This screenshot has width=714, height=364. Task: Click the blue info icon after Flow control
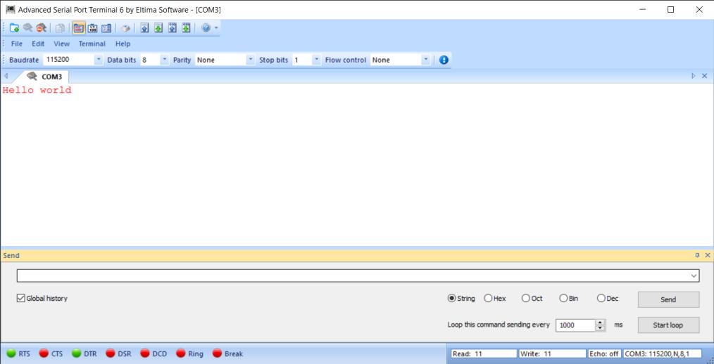[444, 60]
